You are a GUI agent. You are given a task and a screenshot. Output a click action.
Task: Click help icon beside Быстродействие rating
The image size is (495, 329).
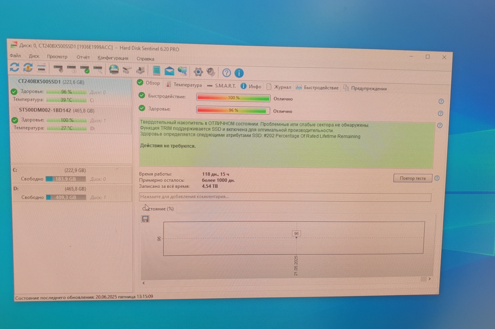(x=441, y=101)
